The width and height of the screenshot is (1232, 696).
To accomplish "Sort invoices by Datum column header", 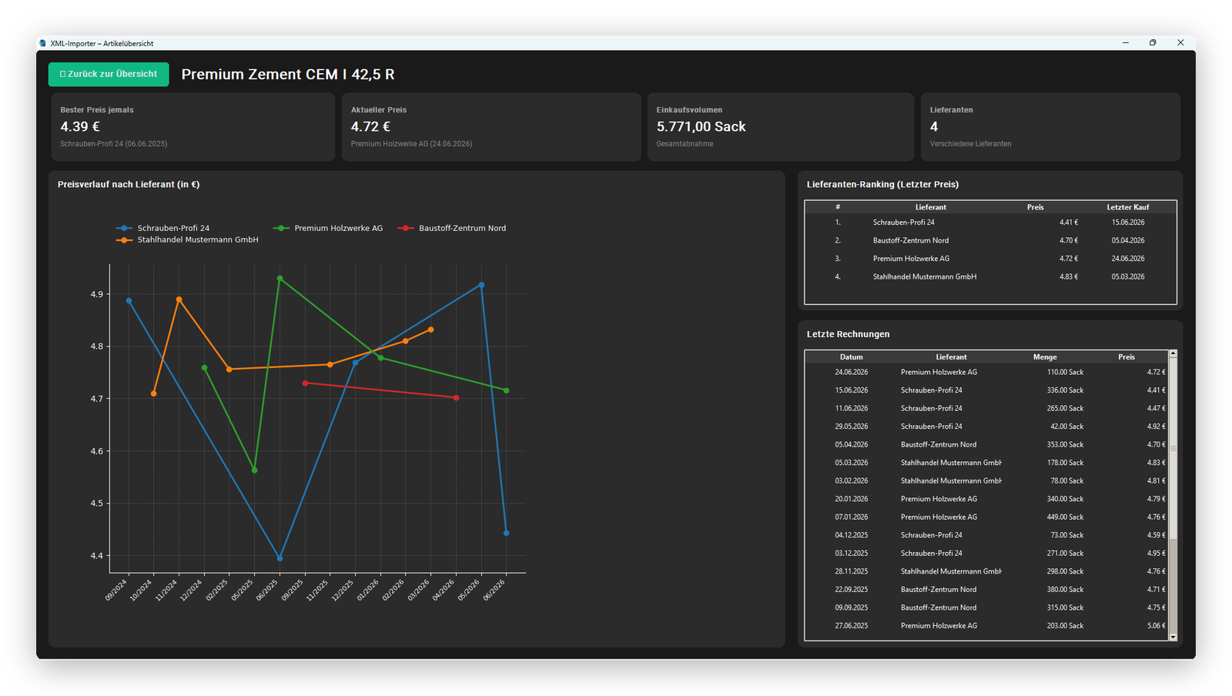I will 851,357.
